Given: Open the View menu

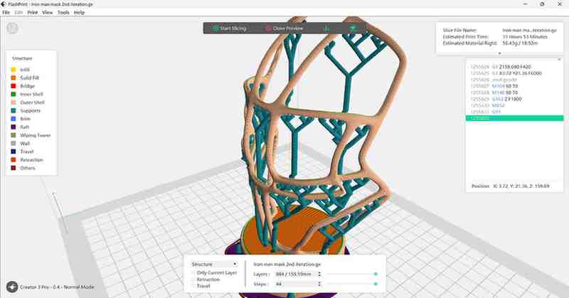Looking at the screenshot, I should (47, 12).
